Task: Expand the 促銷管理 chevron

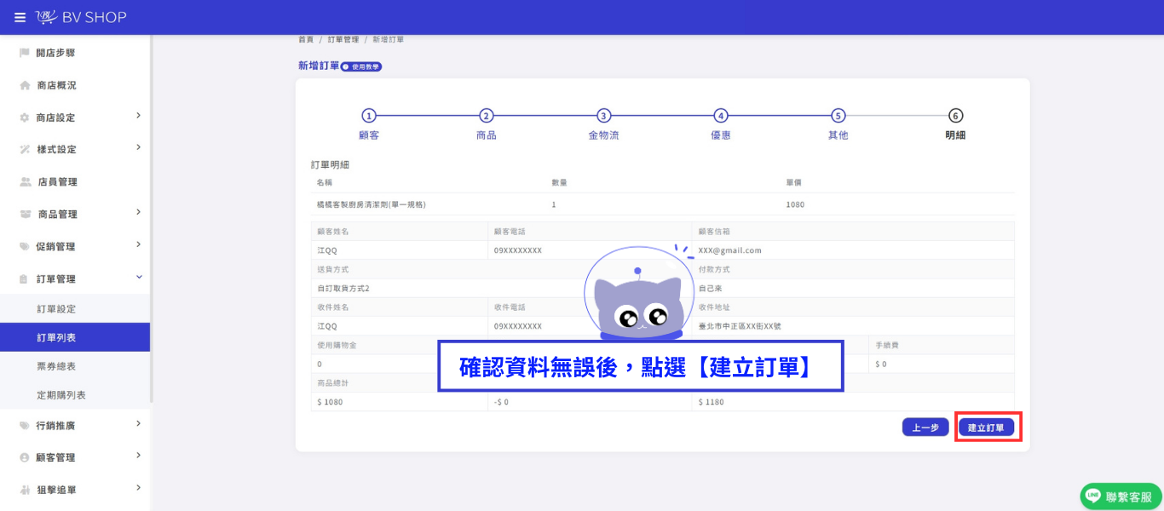Action: click(138, 244)
